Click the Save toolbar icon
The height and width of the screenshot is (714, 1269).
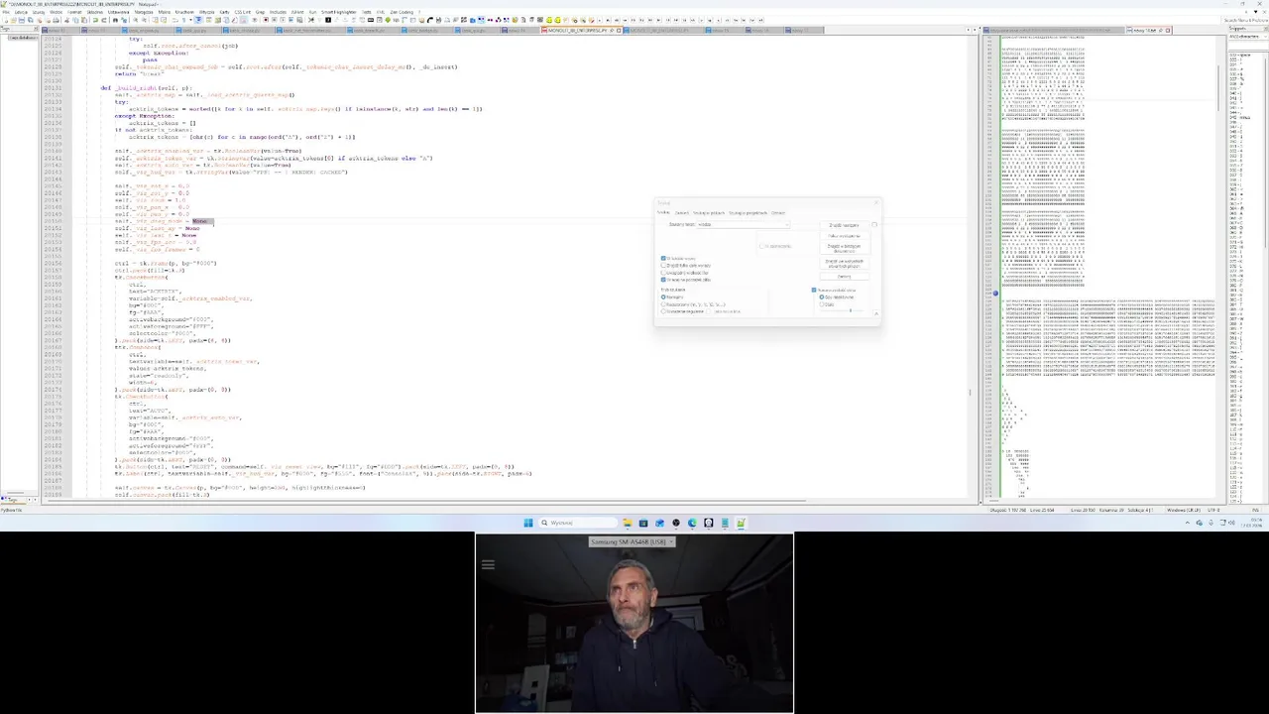[22, 20]
